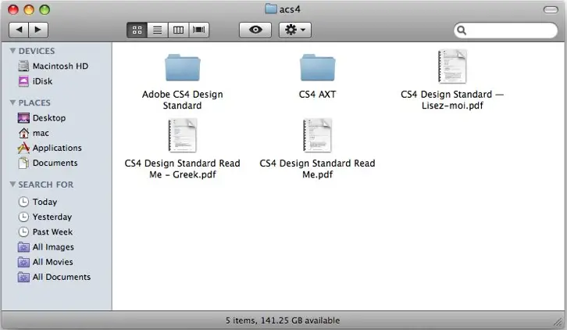Image resolution: width=567 pixels, height=330 pixels.
Task: Select the Yesterday clock icon
Action: pos(23,217)
